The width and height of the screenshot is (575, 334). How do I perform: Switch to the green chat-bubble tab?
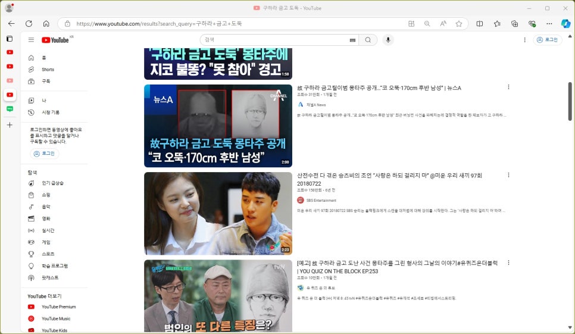pyautogui.click(x=10, y=109)
